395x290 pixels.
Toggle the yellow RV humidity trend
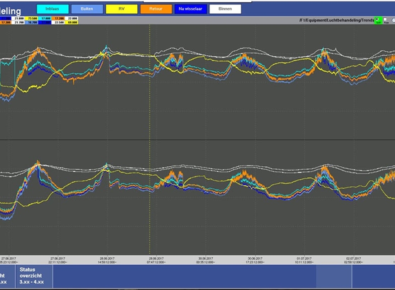tap(122, 9)
